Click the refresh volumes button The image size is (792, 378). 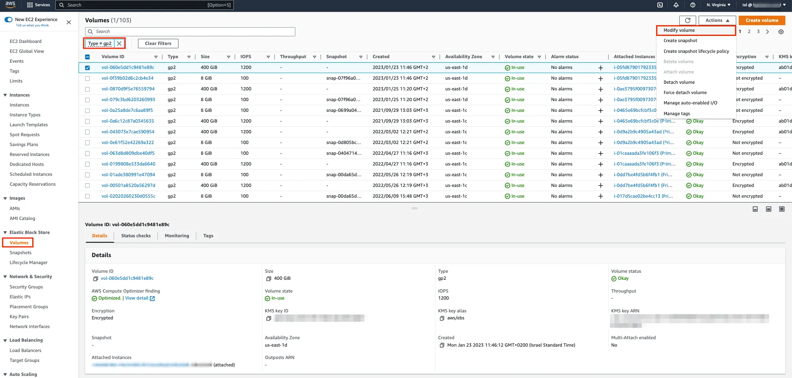[x=687, y=20]
